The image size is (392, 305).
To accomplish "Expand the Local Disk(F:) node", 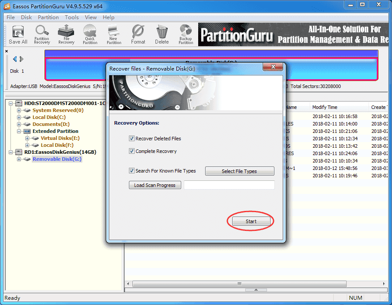I will [27, 145].
